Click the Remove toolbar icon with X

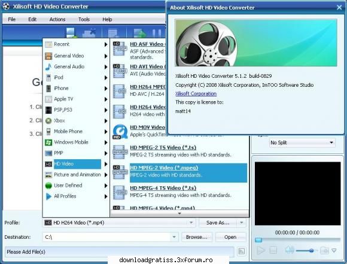point(89,33)
